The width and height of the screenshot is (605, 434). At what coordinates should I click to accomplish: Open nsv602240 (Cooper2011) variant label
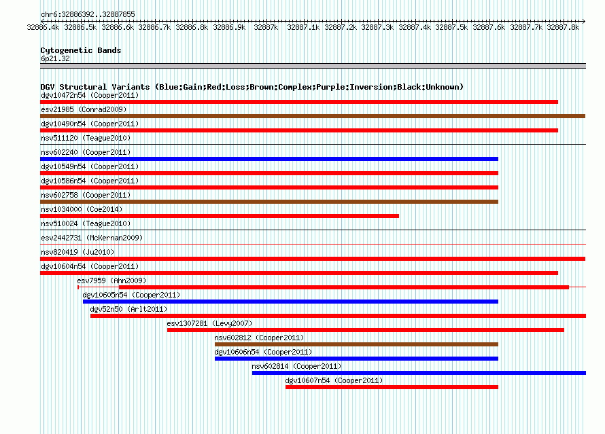pyautogui.click(x=86, y=152)
